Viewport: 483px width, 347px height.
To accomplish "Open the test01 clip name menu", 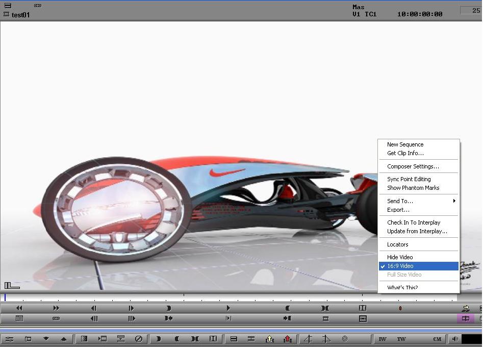I will tap(20, 14).
